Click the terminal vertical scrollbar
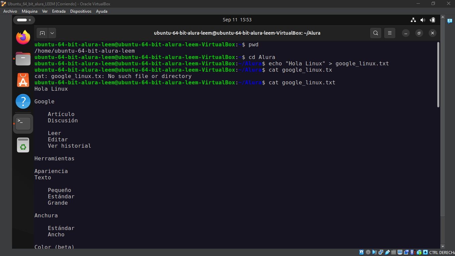 coord(438,75)
